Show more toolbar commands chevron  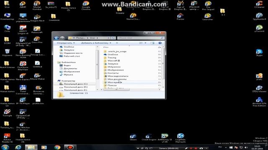(117, 43)
